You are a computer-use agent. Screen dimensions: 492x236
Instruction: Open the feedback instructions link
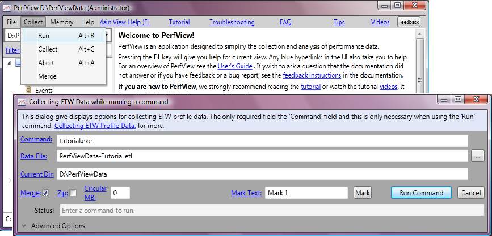point(312,75)
